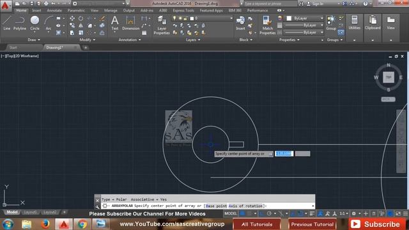Expand the Block panel
The width and height of the screenshot is (409, 230).
coord(245,40)
